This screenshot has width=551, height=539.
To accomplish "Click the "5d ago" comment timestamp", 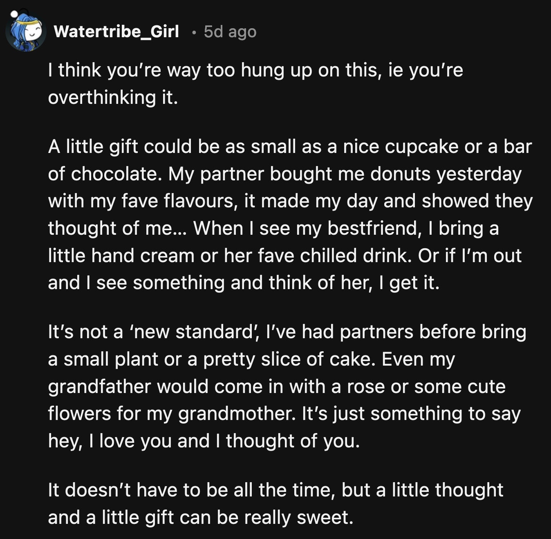I will (230, 31).
